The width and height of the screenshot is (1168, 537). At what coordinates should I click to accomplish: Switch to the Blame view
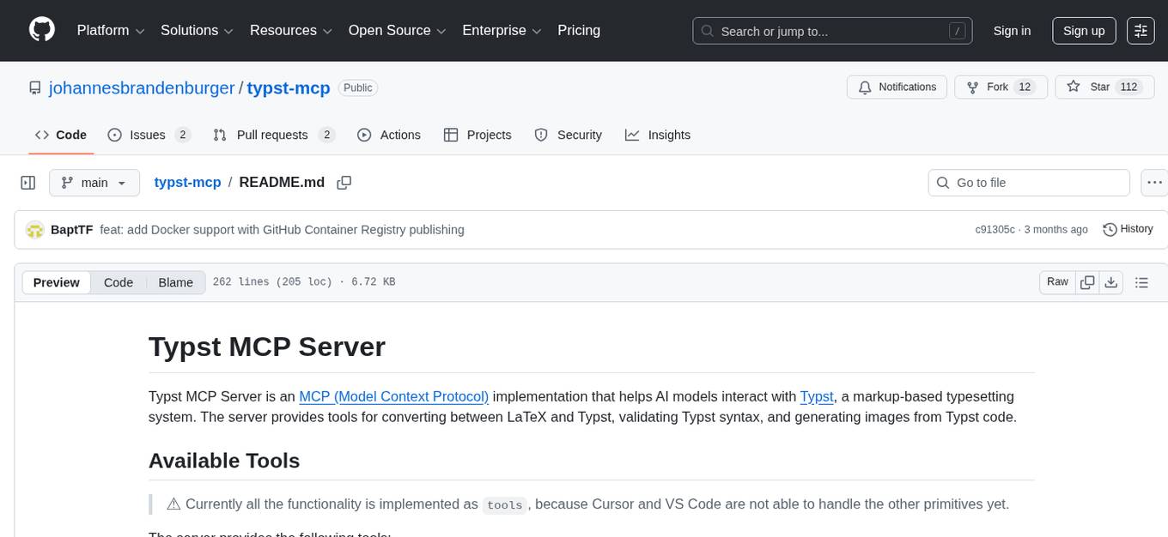(175, 282)
